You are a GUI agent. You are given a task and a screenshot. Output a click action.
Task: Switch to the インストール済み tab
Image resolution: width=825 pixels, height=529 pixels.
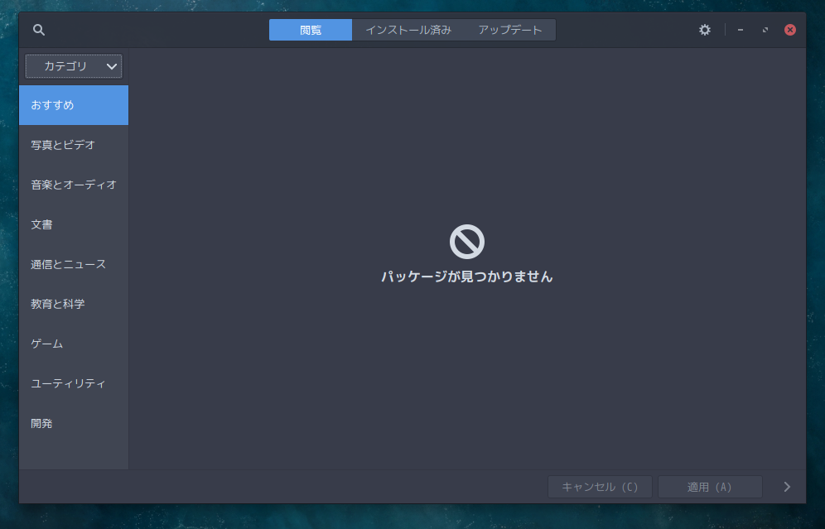pos(408,30)
